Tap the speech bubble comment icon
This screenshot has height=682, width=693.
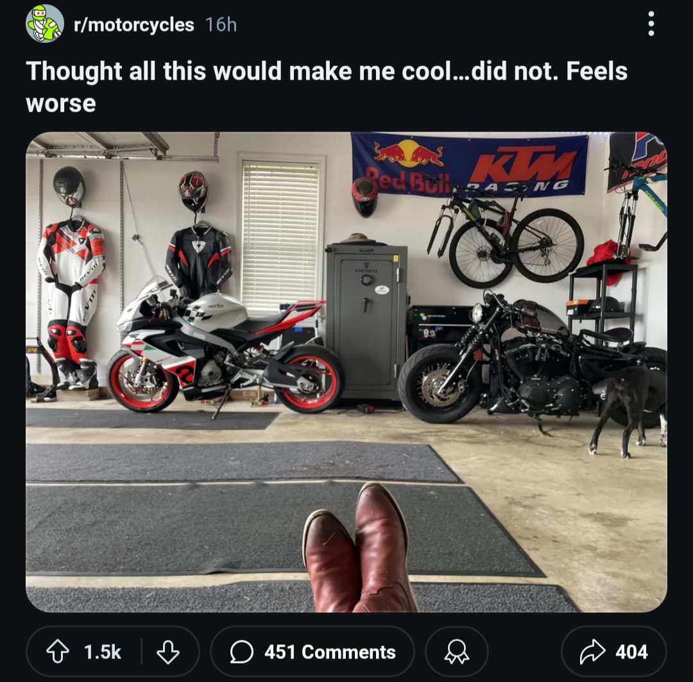coord(242,651)
